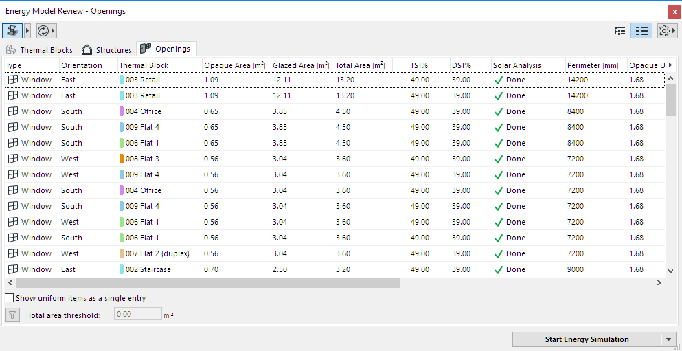
Task: Click the window icon in the 004 Office South 4.50 row
Action: tap(13, 111)
